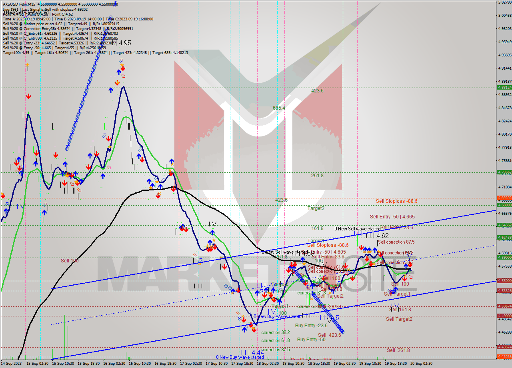This screenshot has height=368, width=512.
Task: Click the red 4.43674 price tag
Action: click(x=504, y=347)
